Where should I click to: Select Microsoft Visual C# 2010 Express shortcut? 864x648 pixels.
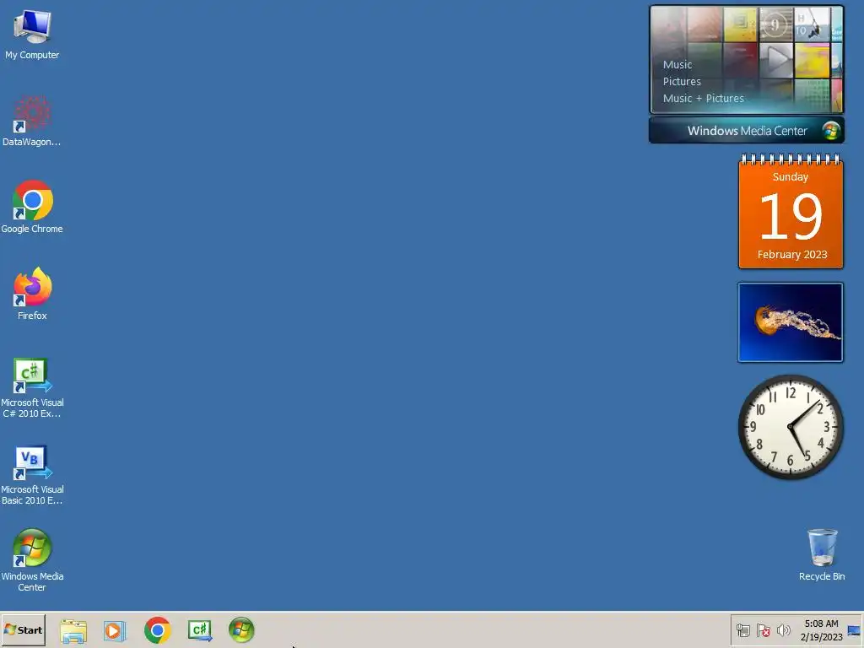coord(32,388)
